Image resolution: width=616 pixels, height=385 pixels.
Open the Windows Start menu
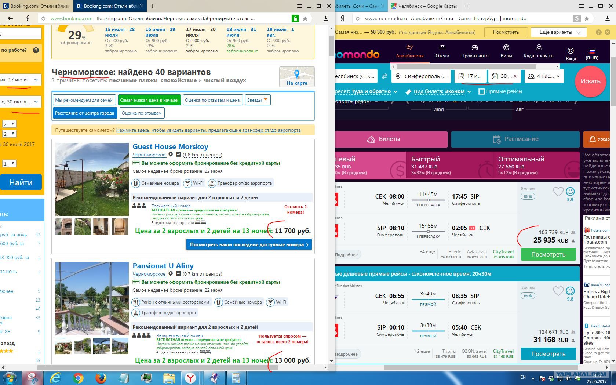[10, 378]
